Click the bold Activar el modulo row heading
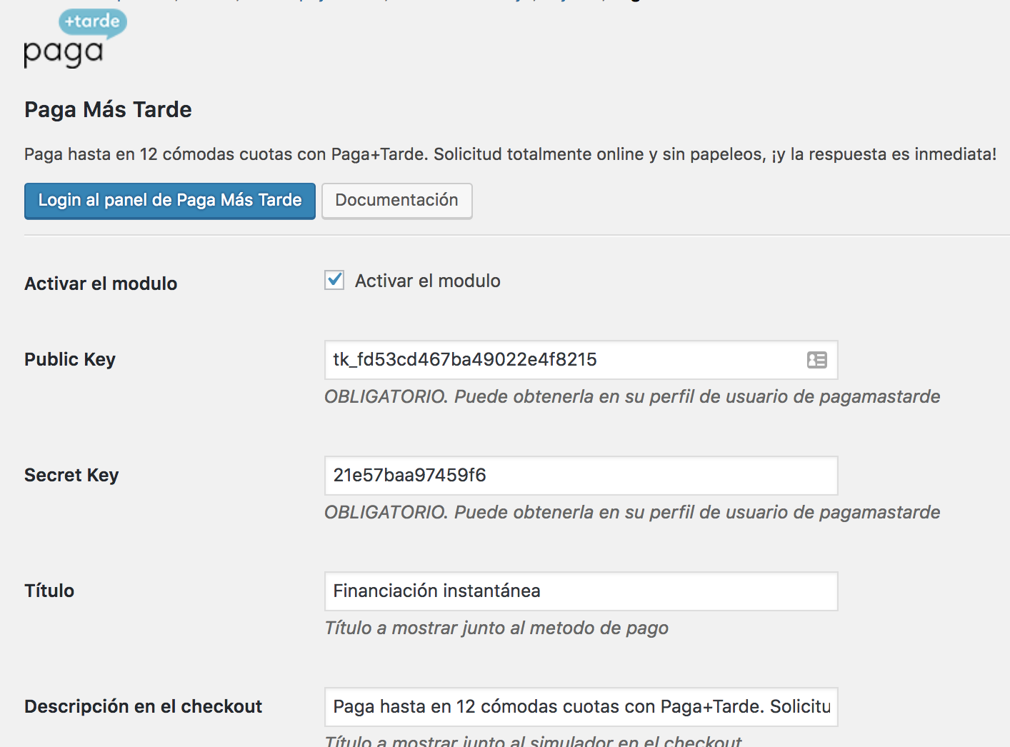This screenshot has width=1010, height=747. click(101, 284)
